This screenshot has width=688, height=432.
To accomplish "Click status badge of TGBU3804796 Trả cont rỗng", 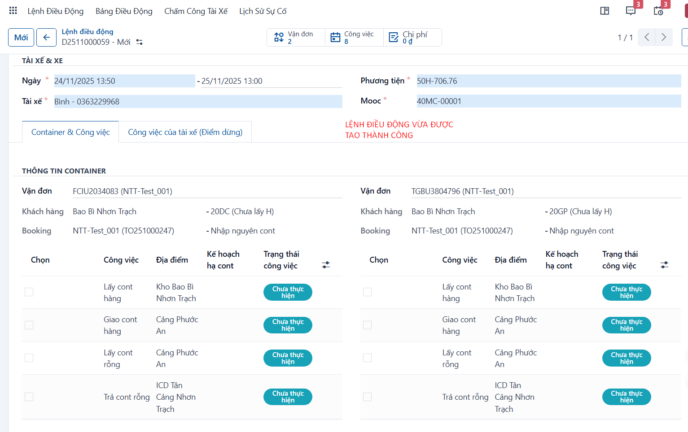I will (x=627, y=397).
